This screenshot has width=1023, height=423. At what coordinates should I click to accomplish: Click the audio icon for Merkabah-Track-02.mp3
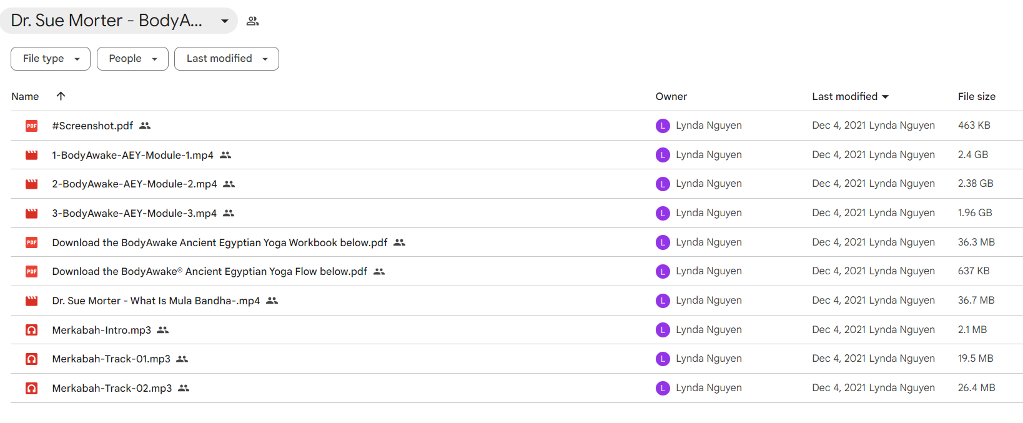pyautogui.click(x=32, y=388)
